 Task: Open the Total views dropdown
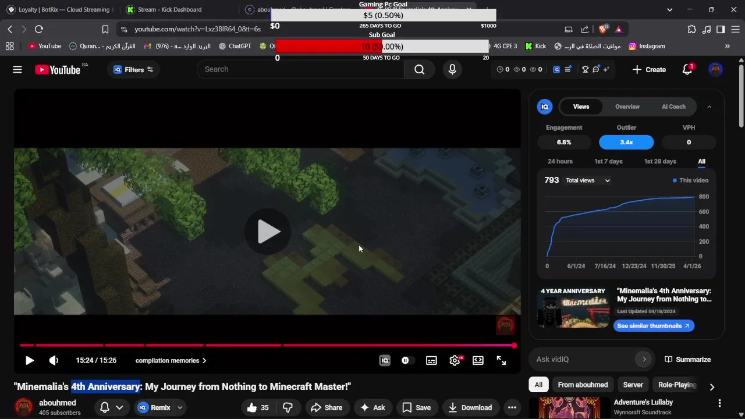click(x=588, y=180)
